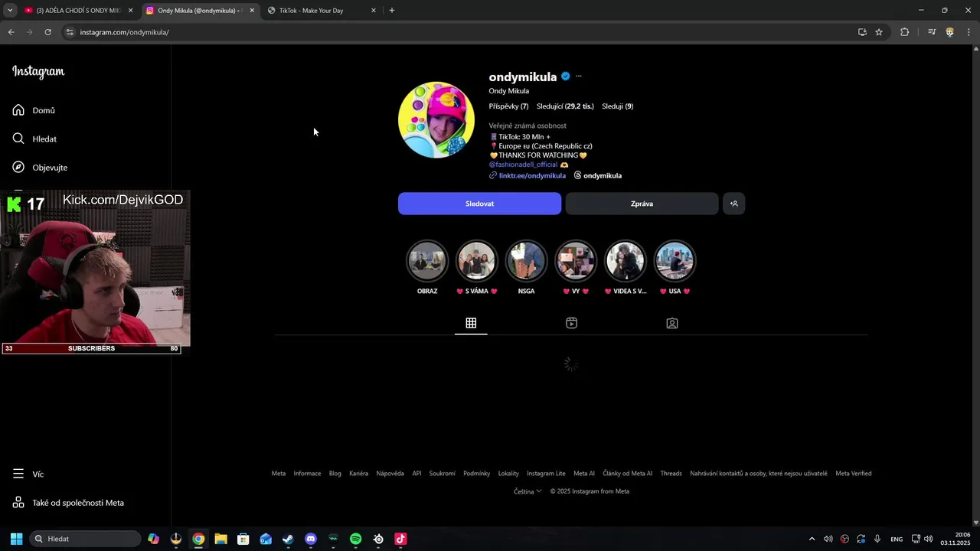Open Hledat search in Instagram sidebar
Image resolution: width=980 pixels, height=551 pixels.
[x=35, y=139]
